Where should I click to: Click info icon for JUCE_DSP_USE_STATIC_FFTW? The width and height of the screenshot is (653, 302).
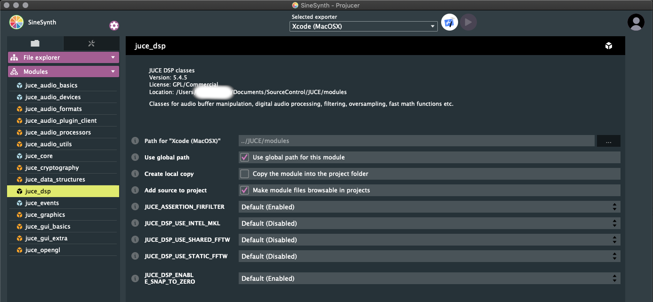pos(135,256)
